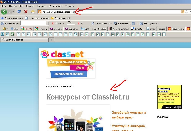Open the Файл menu

click(x=4, y=6)
